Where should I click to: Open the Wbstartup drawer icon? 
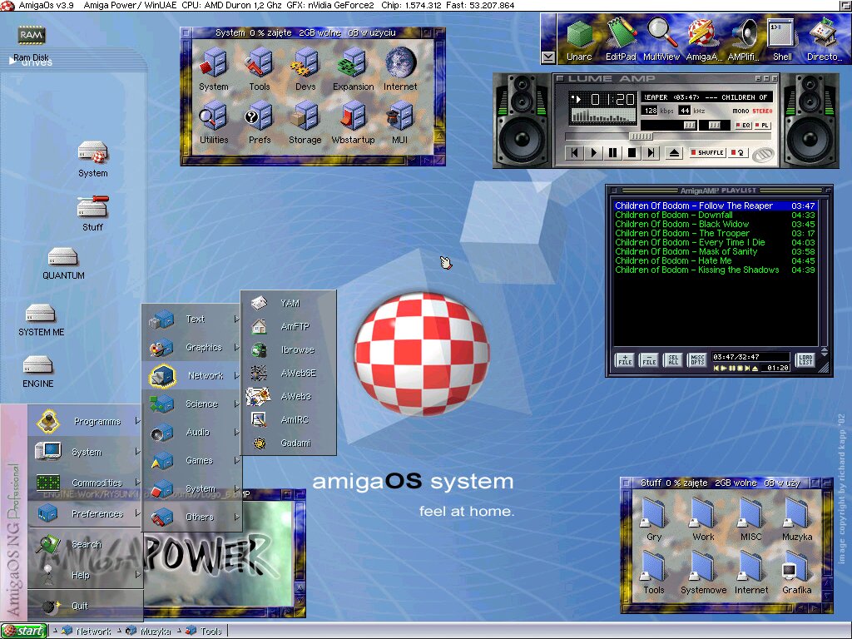353,121
